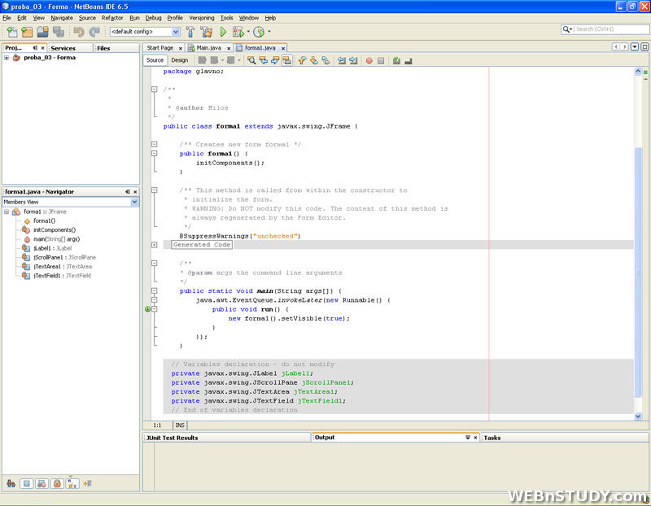Screen dimensions: 651x506
Task: Select jTextArea1 : JTextArea in the Navigator
Action: [63, 267]
